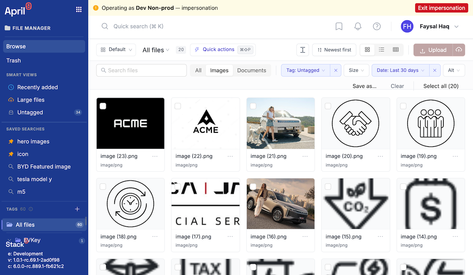Remove the Tag: Untagged filter
This screenshot has width=473, height=275.
coord(336,70)
